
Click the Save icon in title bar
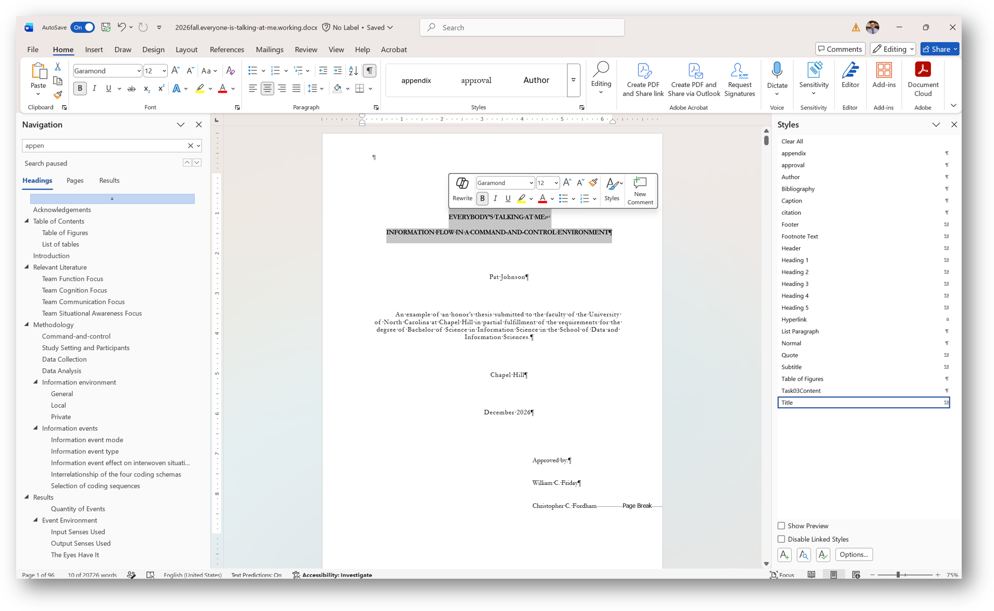coord(106,27)
